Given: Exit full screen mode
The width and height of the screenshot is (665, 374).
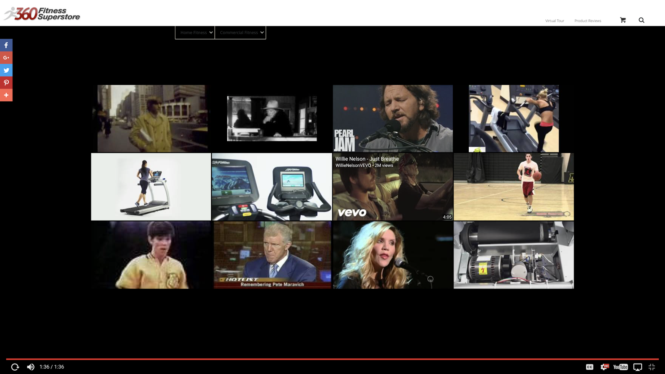Looking at the screenshot, I should (652, 367).
